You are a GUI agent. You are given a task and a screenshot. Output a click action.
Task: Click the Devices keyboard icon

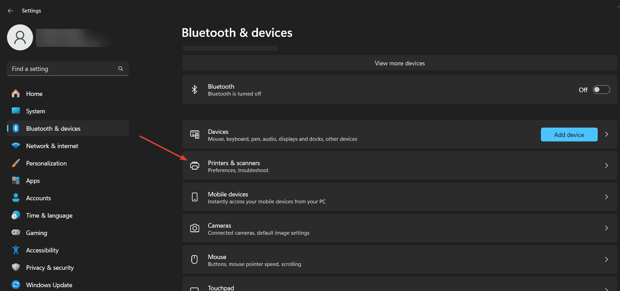195,135
